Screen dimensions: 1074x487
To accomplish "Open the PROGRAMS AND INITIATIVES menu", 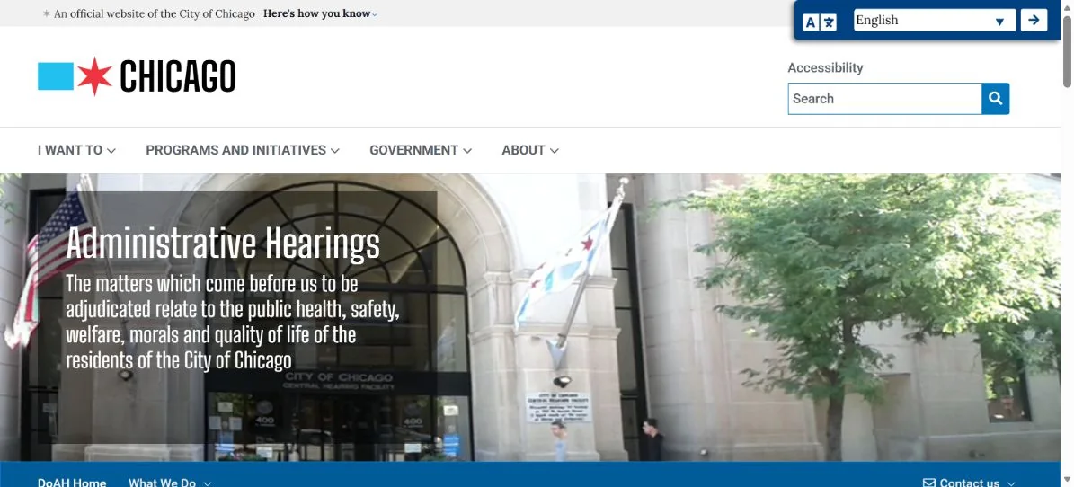I will [x=243, y=150].
